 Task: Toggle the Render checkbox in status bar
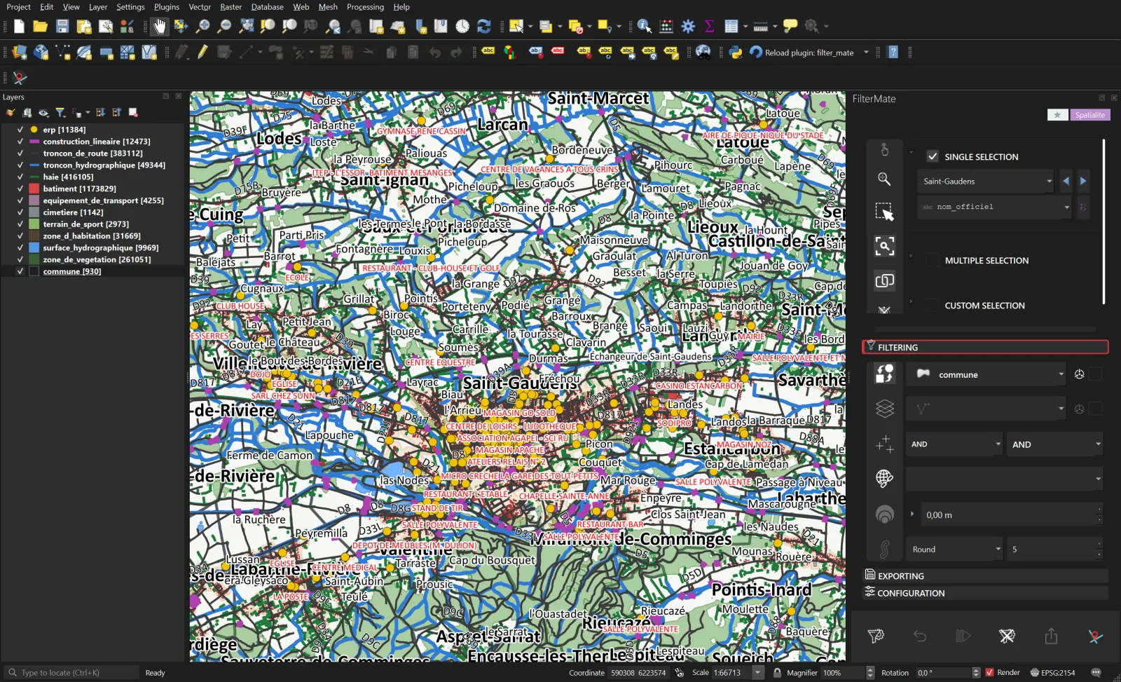tap(989, 672)
